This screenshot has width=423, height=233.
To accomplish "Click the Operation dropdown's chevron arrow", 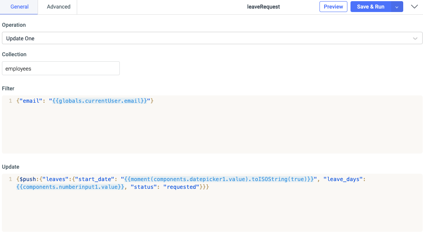I will (415, 38).
